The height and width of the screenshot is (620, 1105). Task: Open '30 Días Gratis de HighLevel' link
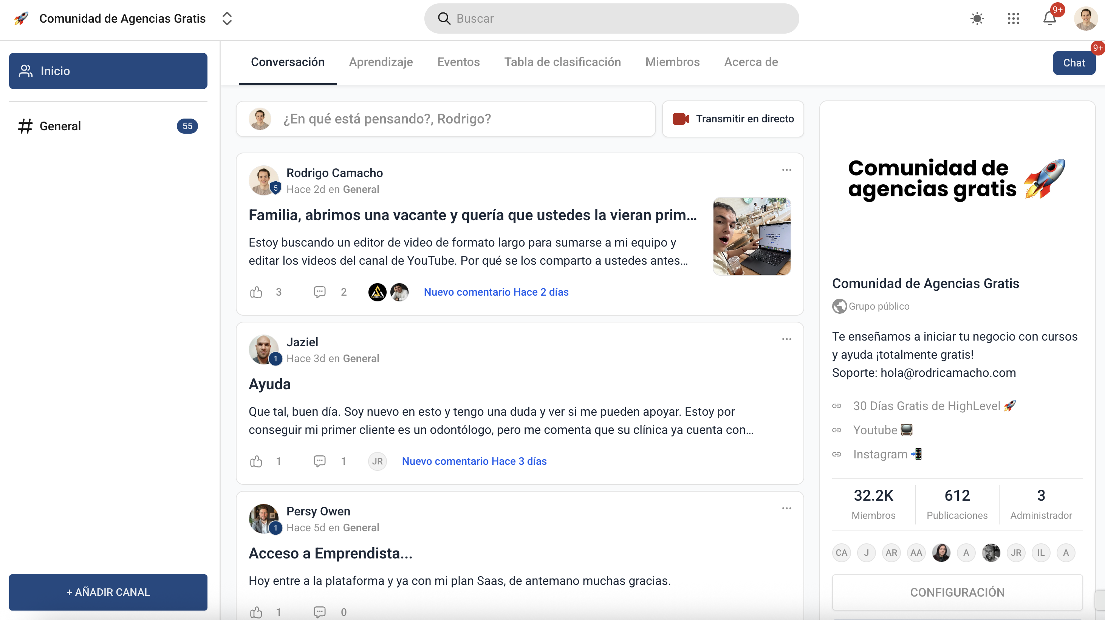[934, 406]
